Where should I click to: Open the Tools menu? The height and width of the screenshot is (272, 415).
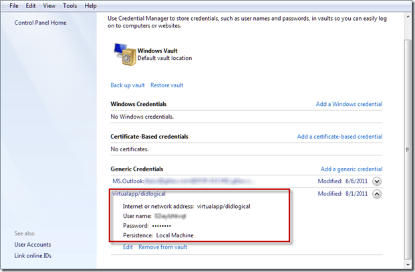coord(70,6)
